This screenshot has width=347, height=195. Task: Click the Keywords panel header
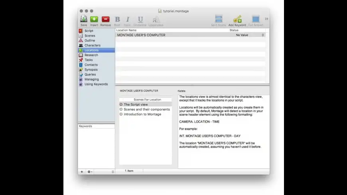click(96, 126)
